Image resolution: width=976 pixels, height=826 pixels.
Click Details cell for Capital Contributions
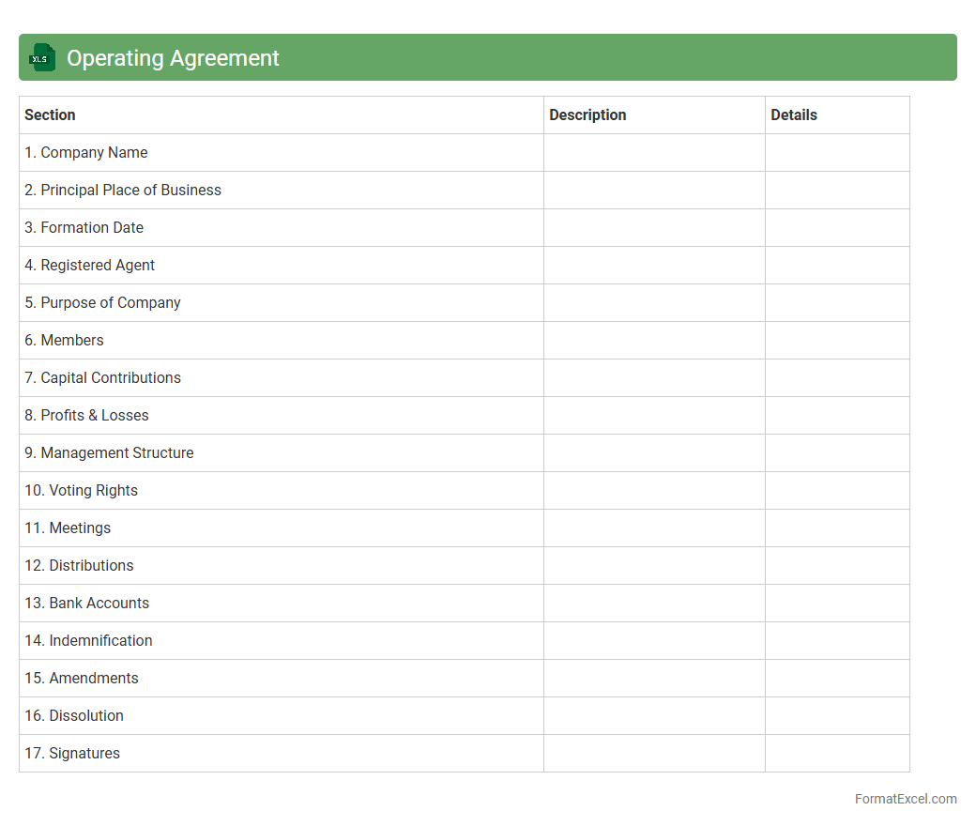(x=837, y=378)
